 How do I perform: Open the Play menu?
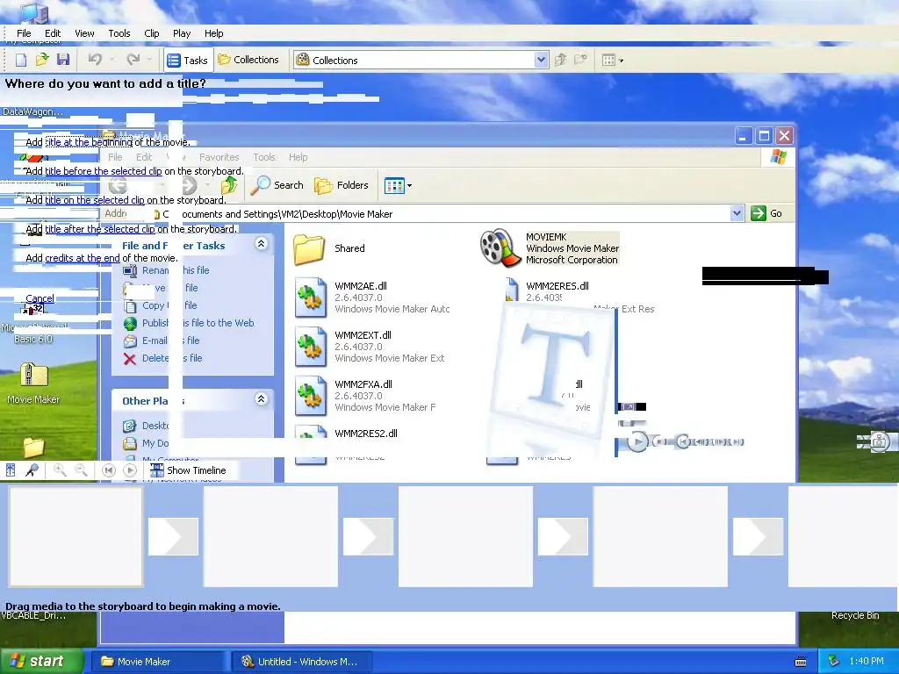pos(182,33)
